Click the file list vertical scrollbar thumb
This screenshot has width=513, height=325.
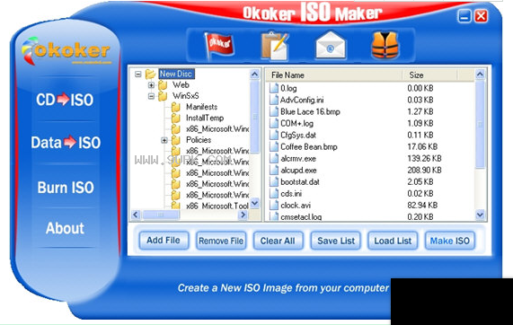(480, 124)
